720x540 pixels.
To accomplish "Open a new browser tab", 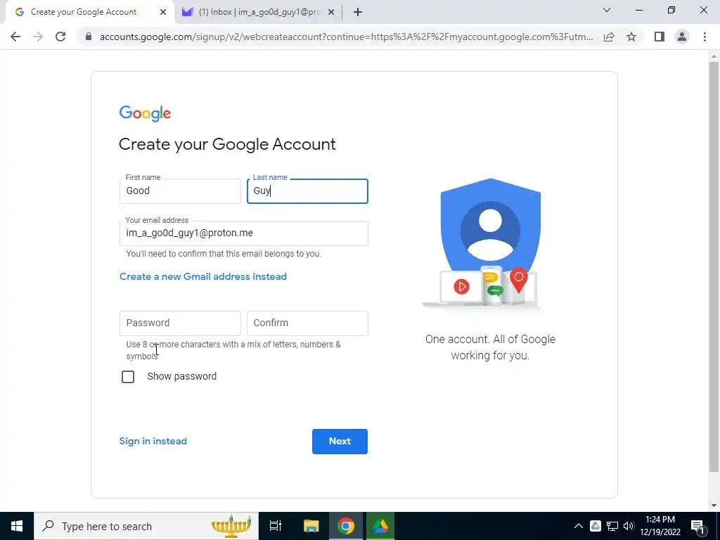I will (358, 12).
